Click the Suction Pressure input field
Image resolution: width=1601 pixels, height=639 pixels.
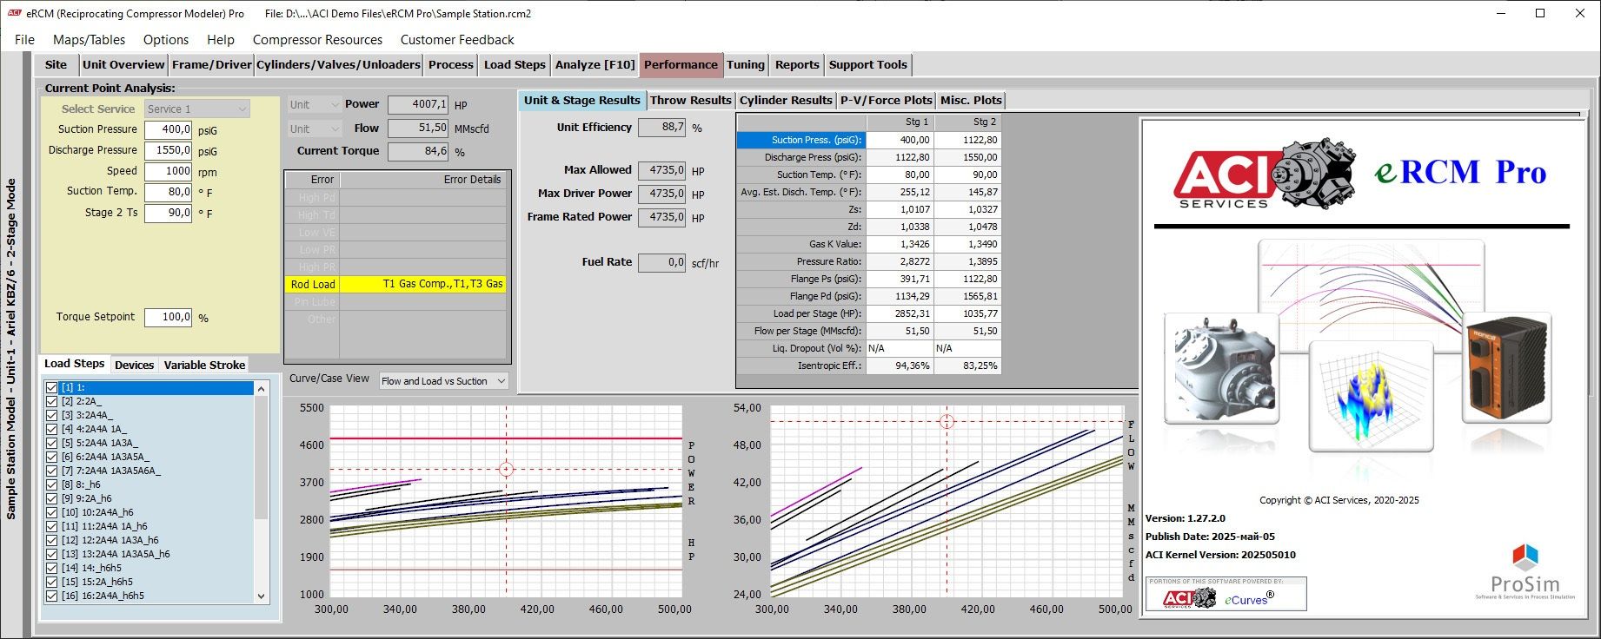click(168, 129)
